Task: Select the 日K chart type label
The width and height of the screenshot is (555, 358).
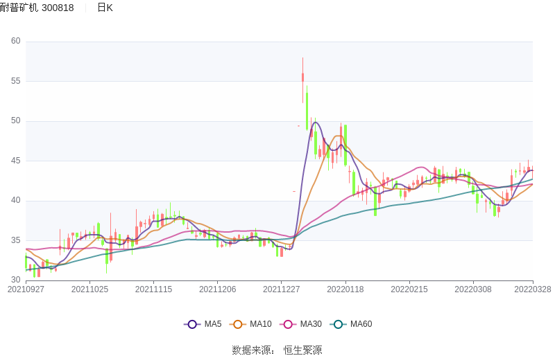Action: click(x=105, y=8)
